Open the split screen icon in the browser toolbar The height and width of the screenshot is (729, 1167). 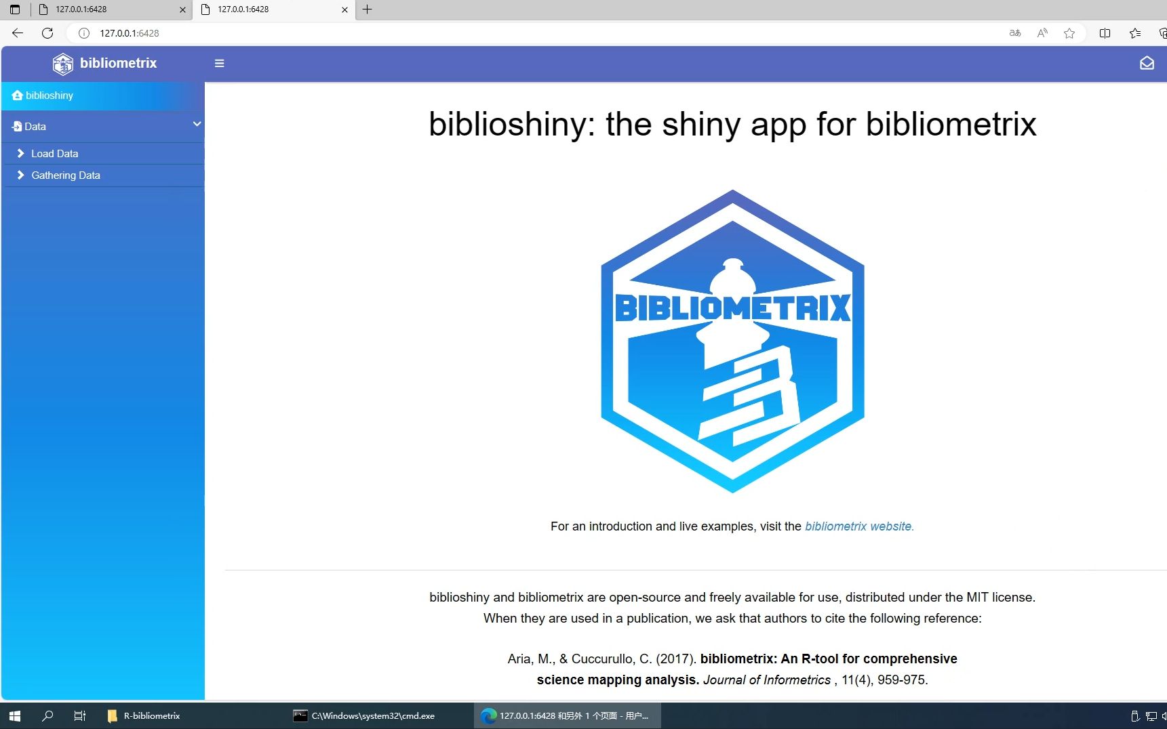[1104, 33]
